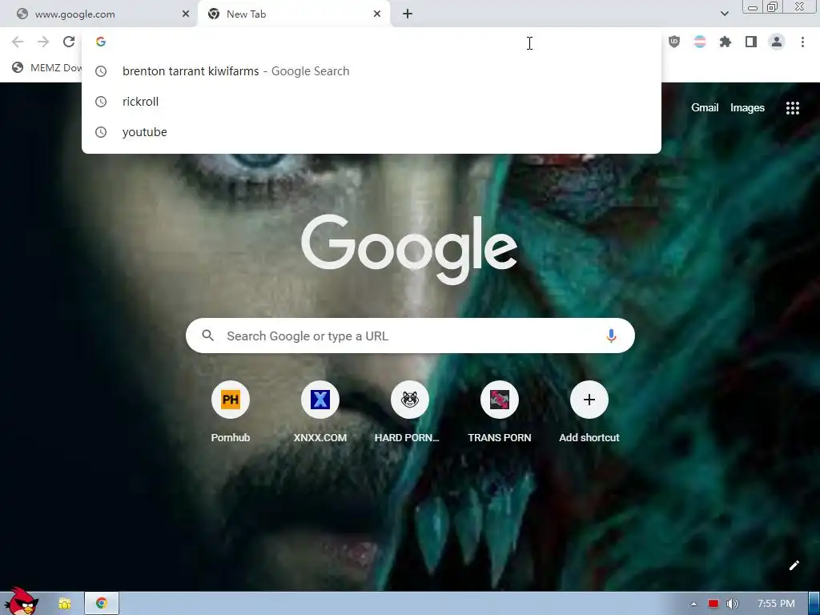Go forward using the forward arrow

click(x=43, y=42)
